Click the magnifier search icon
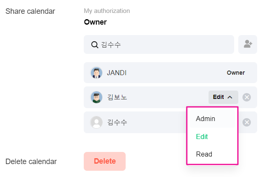263x177 pixels. coord(95,45)
